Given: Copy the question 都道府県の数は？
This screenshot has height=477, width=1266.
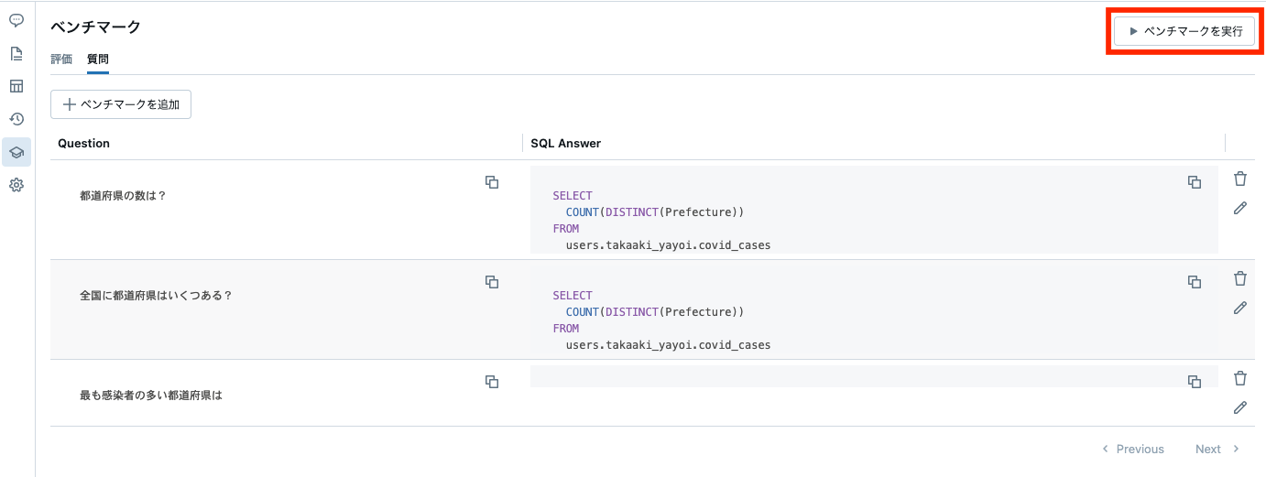Looking at the screenshot, I should point(492,182).
